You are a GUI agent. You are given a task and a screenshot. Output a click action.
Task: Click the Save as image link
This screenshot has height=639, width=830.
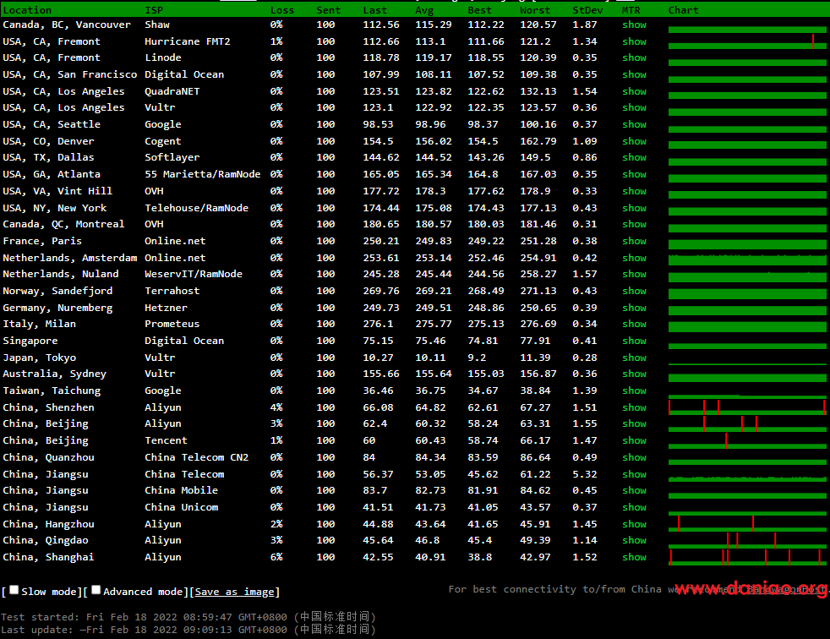(234, 592)
